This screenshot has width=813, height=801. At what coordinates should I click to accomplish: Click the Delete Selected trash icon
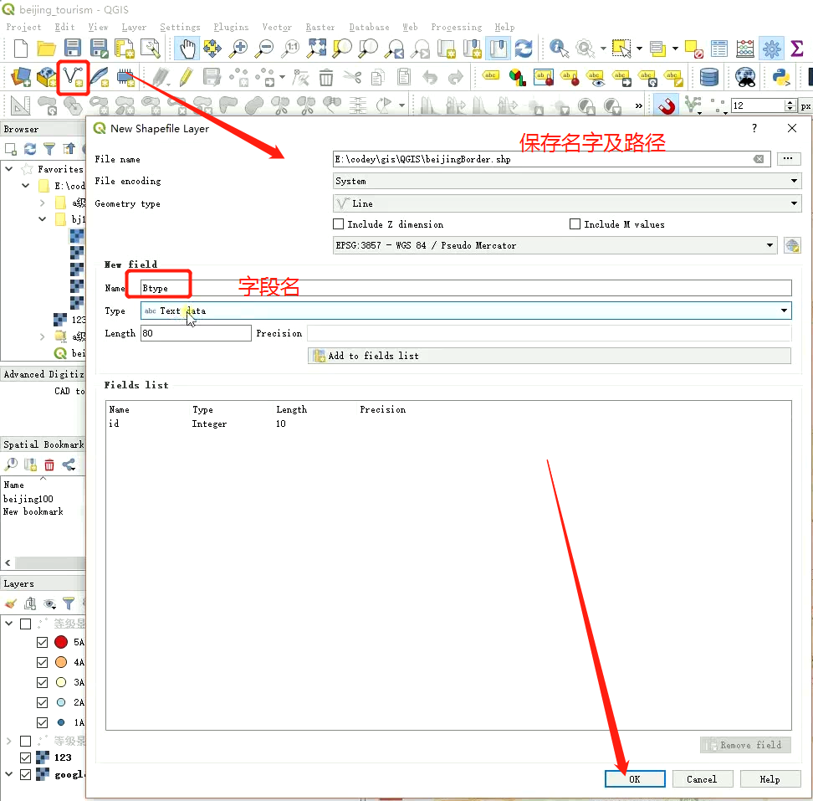point(326,77)
